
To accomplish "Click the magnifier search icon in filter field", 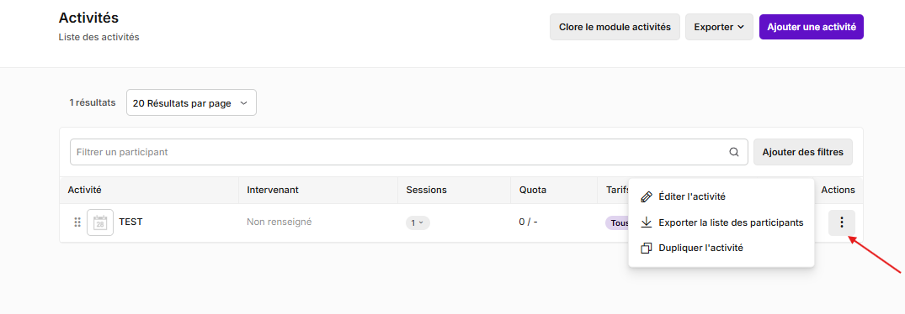I will pyautogui.click(x=733, y=153).
